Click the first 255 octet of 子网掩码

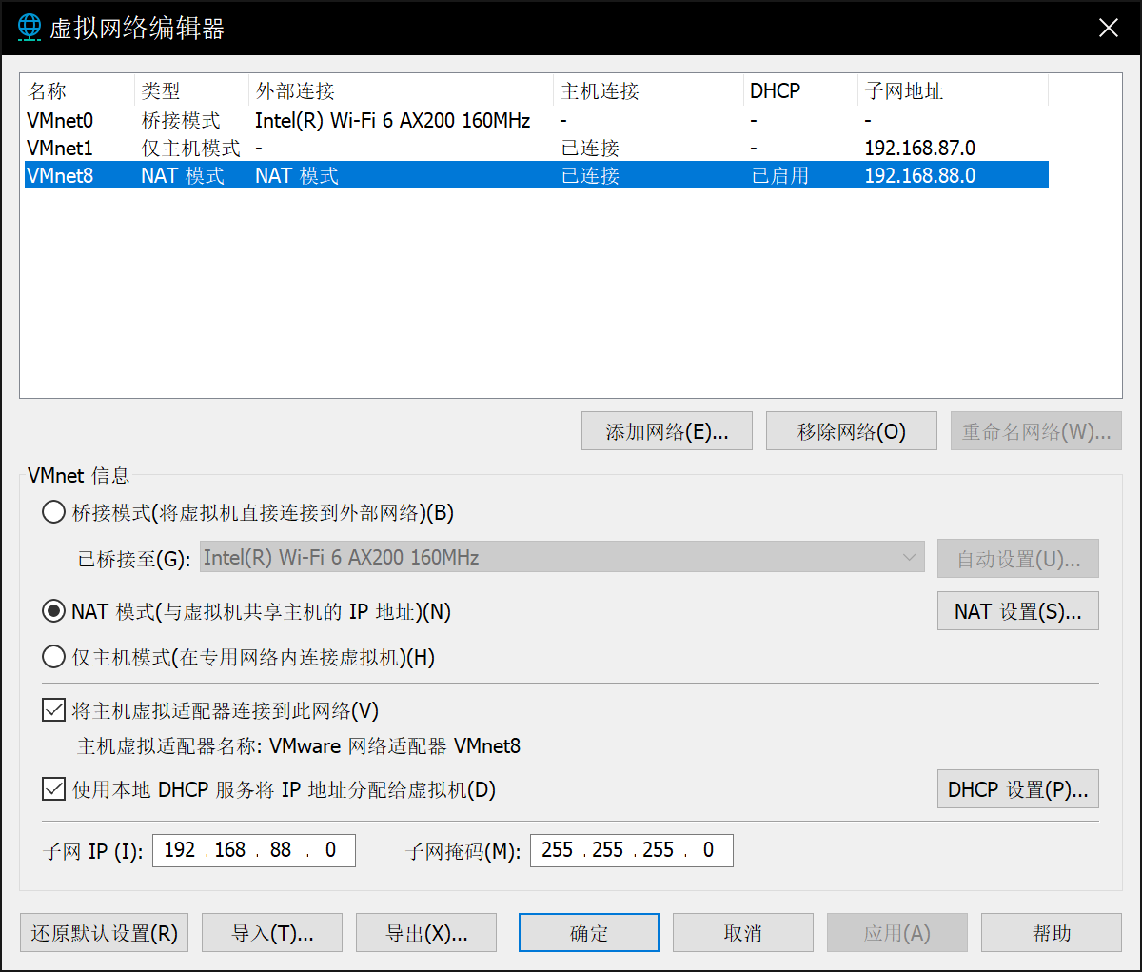558,850
